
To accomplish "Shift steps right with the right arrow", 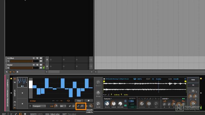I will point(61,101).
